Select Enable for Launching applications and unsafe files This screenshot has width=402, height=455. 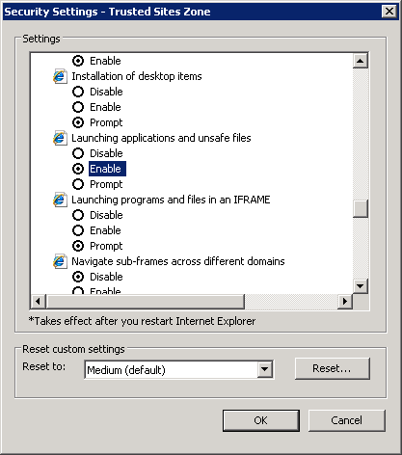coord(78,169)
